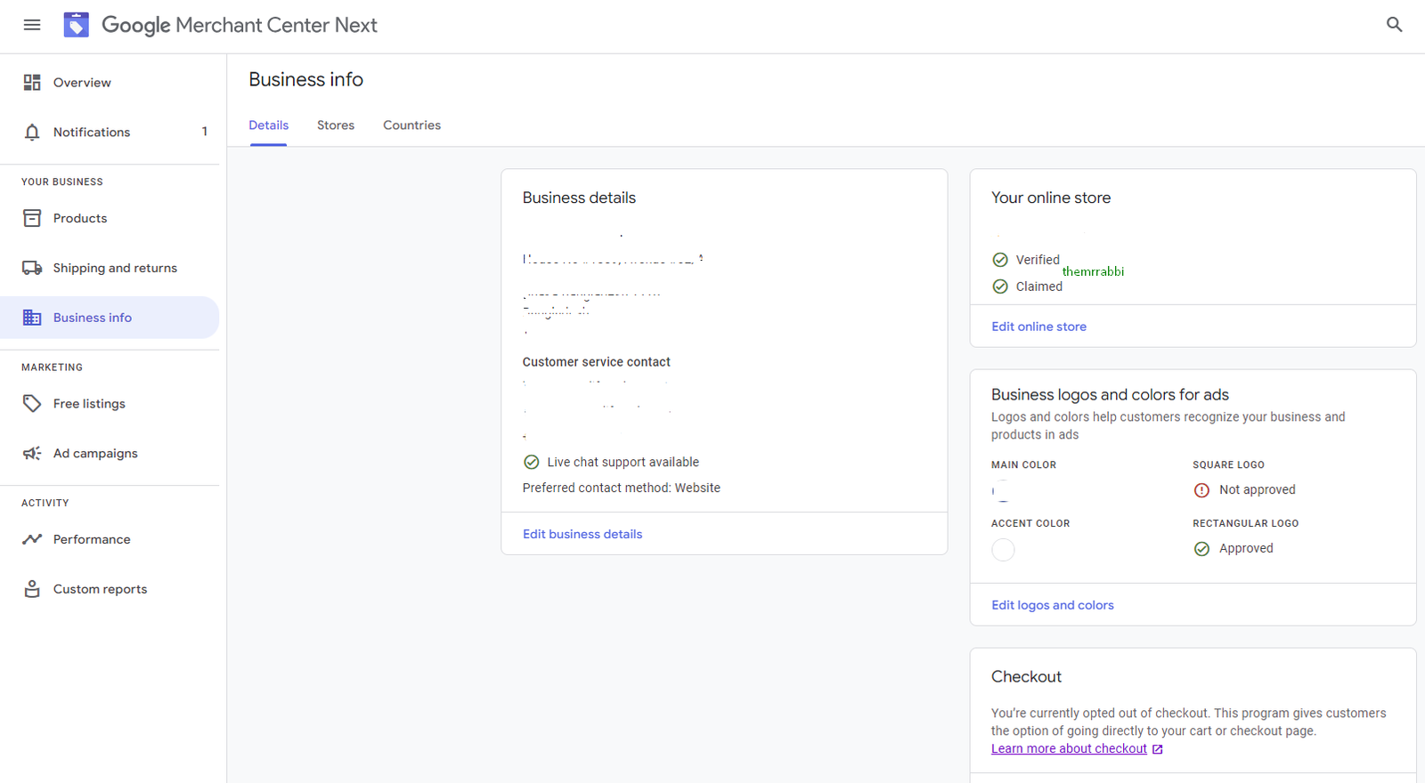Click the 'Your online store' card title
The width and height of the screenshot is (1425, 783).
(x=1051, y=198)
